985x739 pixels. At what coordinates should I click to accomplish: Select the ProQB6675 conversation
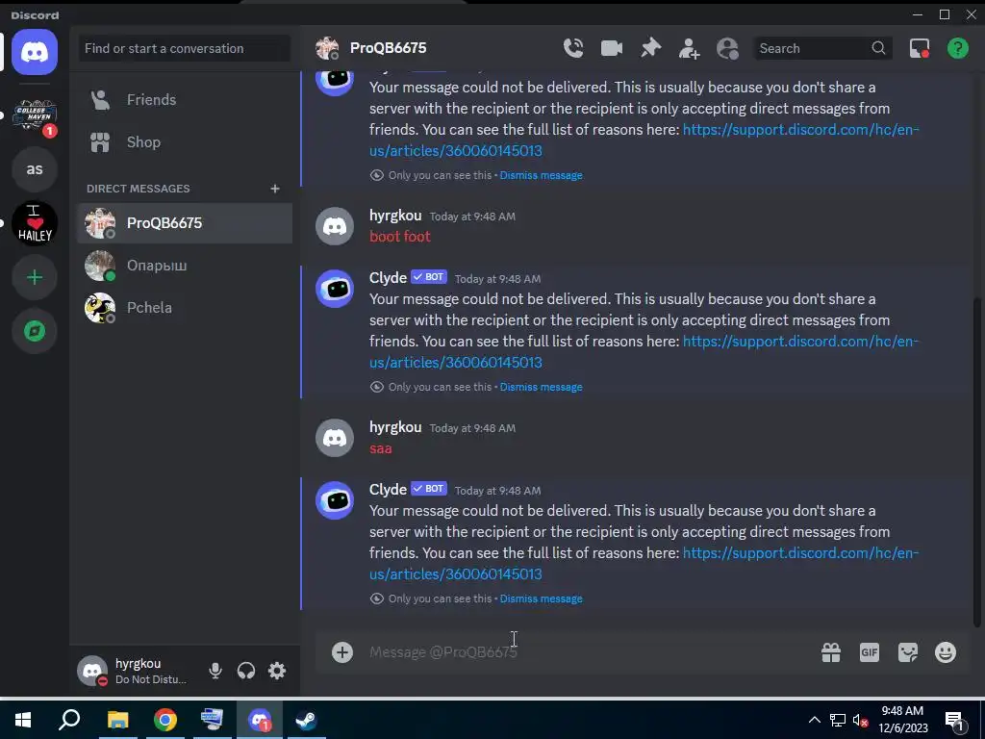[x=185, y=223]
